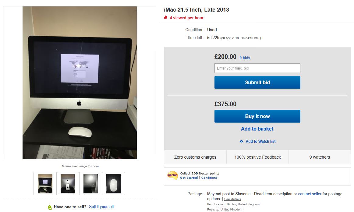Open Nectar Get Started link
This screenshot has width=354, height=212.
coord(189,178)
